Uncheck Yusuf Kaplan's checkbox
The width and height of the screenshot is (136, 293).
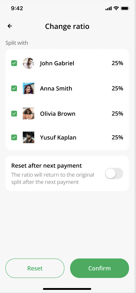click(x=14, y=137)
